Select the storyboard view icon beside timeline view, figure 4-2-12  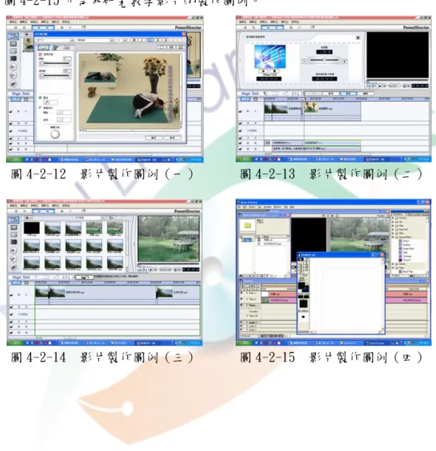26,99
